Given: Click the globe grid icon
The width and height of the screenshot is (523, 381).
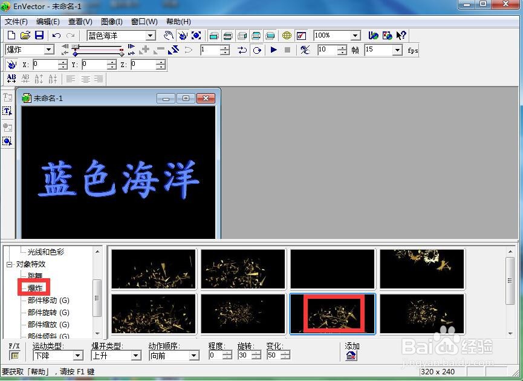Looking at the screenshot, I should pyautogui.click(x=287, y=35).
